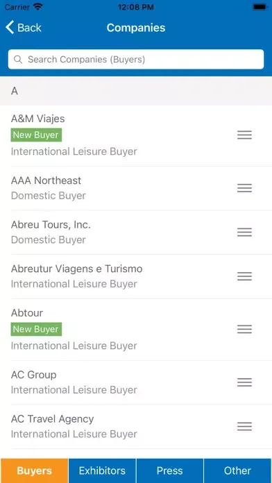Tap the hamburger icon beside AAA Northeast

pos(244,188)
